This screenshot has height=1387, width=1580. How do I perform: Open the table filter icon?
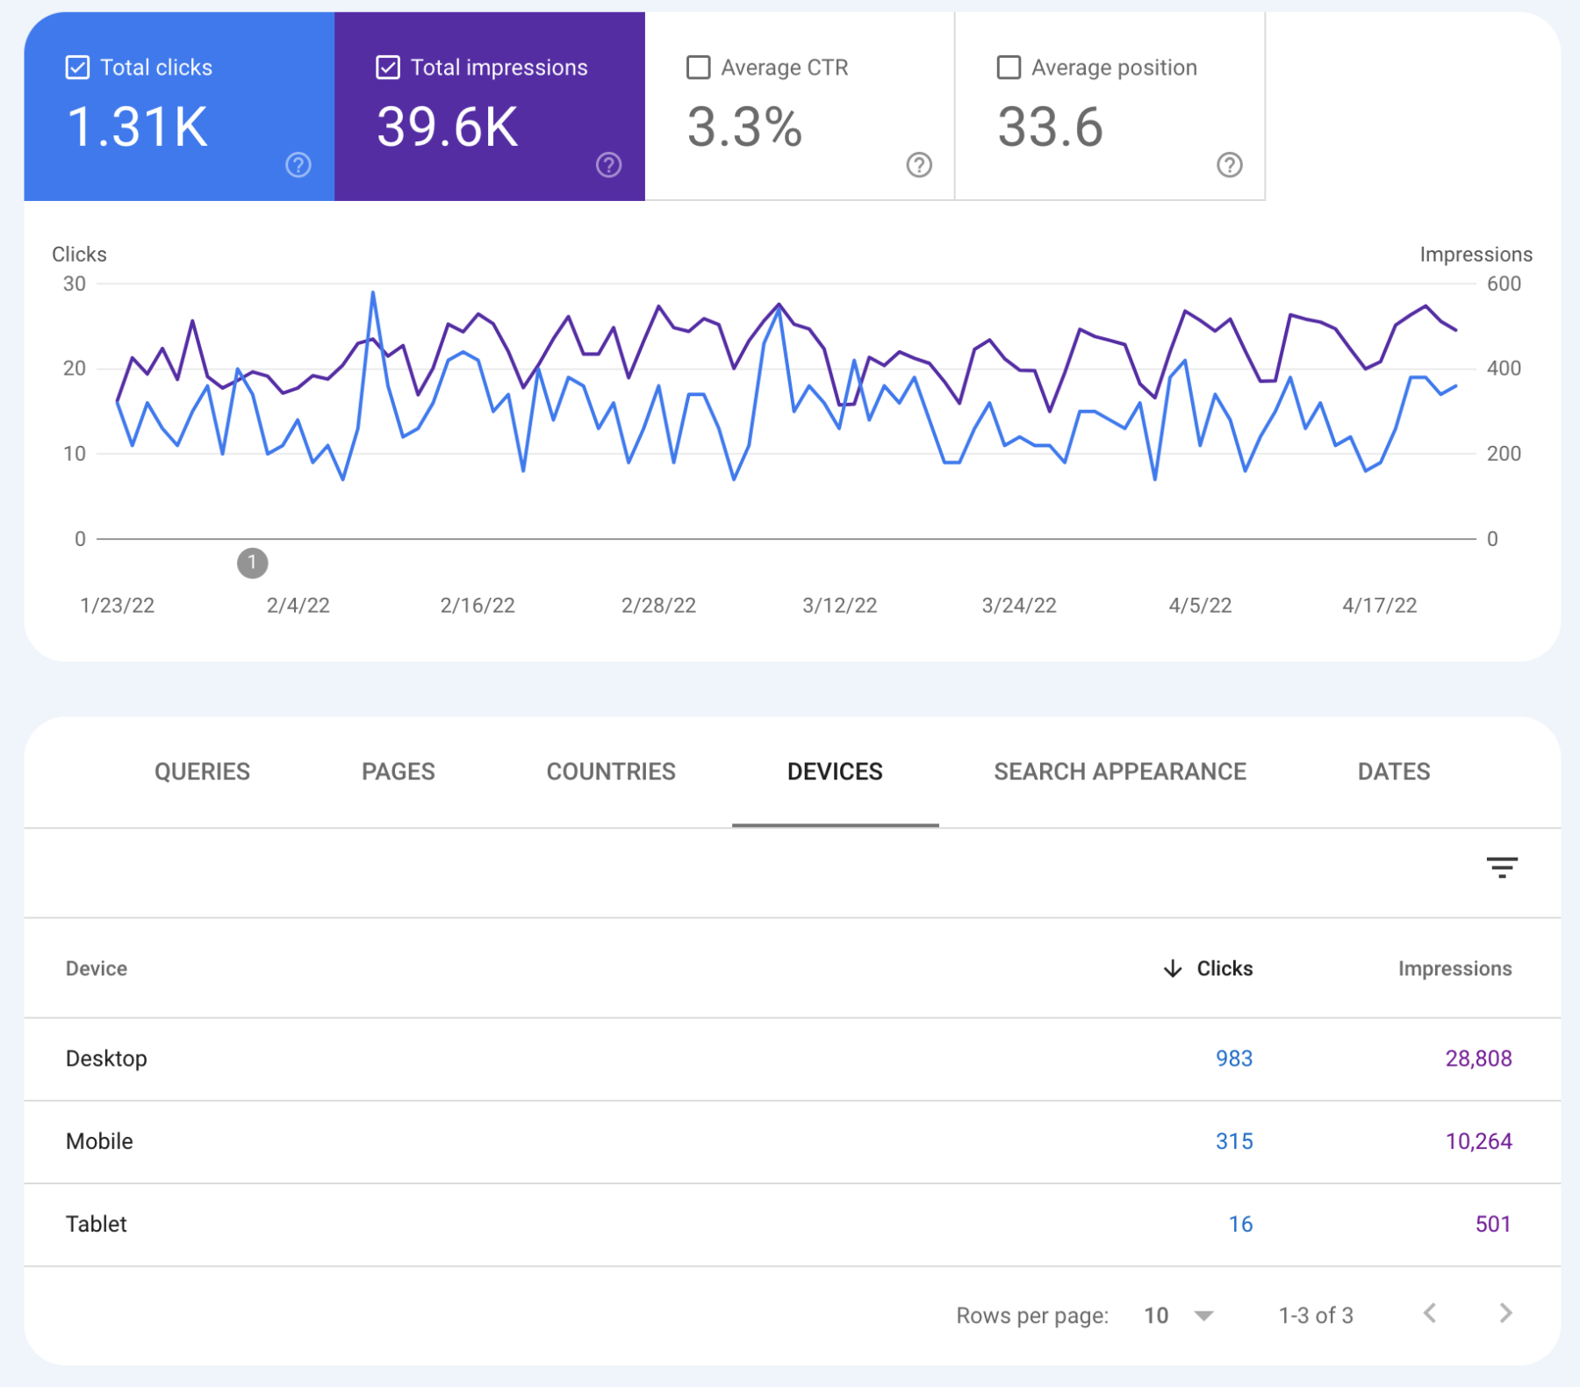1502,868
